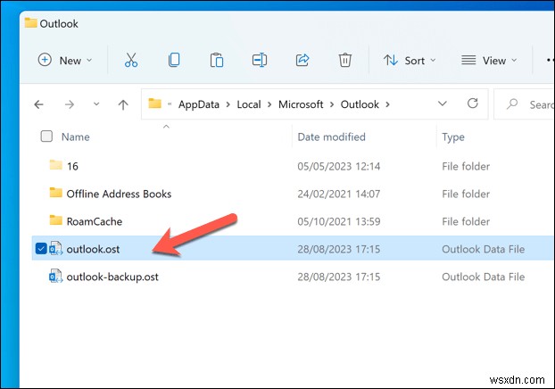555x389 pixels.
Task: Expand chevron after Outlook breadcrumb
Action: pos(387,104)
